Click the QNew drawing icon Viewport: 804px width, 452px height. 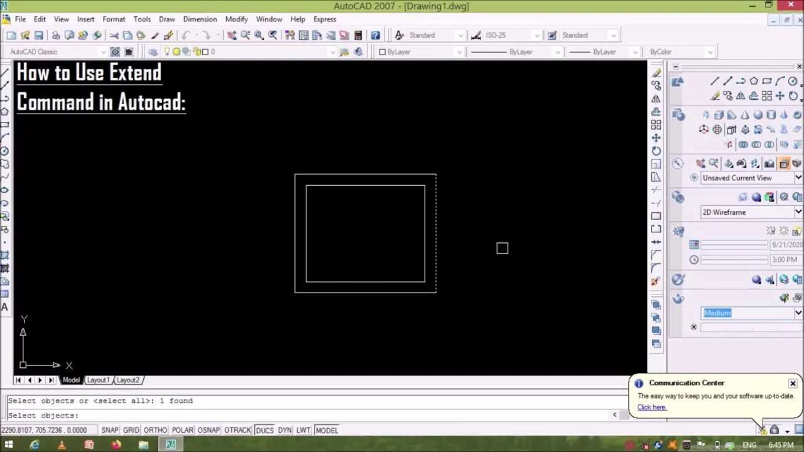click(11, 35)
